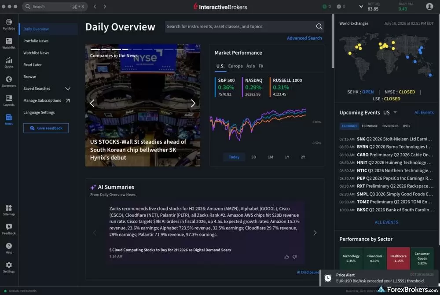Click the Financials sector tile
Screen dimensions: 440x295
coord(374,258)
